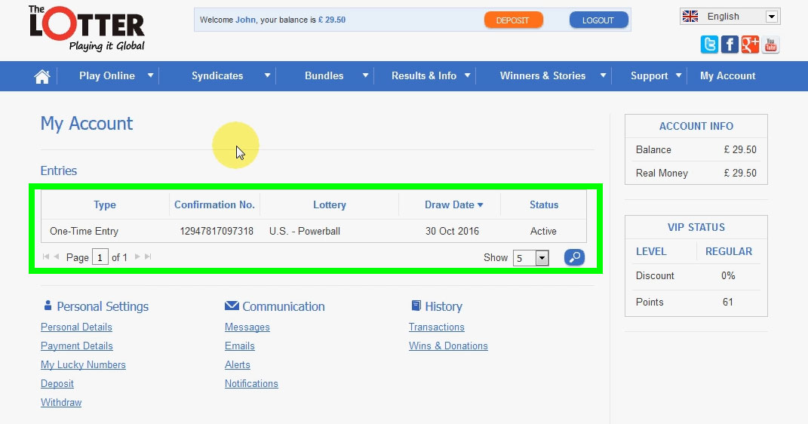
Task: Click the page number input field
Action: [100, 257]
